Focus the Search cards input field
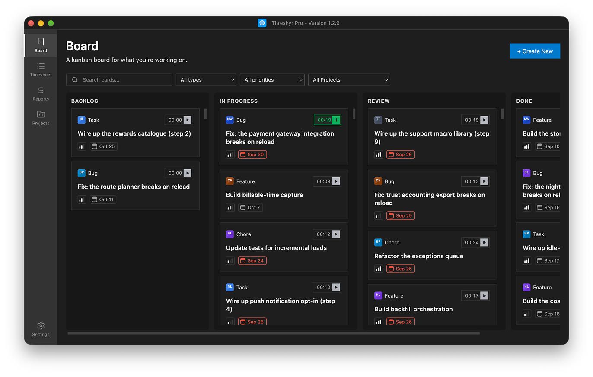 [x=119, y=80]
